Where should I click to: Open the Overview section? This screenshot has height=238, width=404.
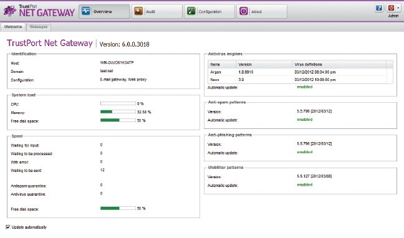104,11
